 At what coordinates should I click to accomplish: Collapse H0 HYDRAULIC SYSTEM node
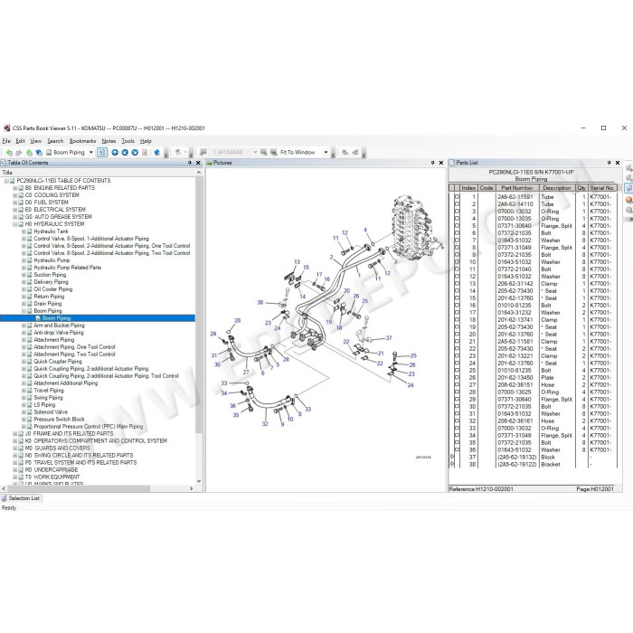pyautogui.click(x=14, y=224)
